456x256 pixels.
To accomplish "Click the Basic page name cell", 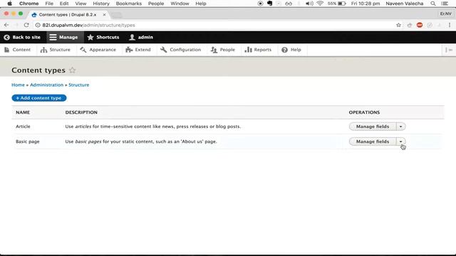I will coord(28,142).
